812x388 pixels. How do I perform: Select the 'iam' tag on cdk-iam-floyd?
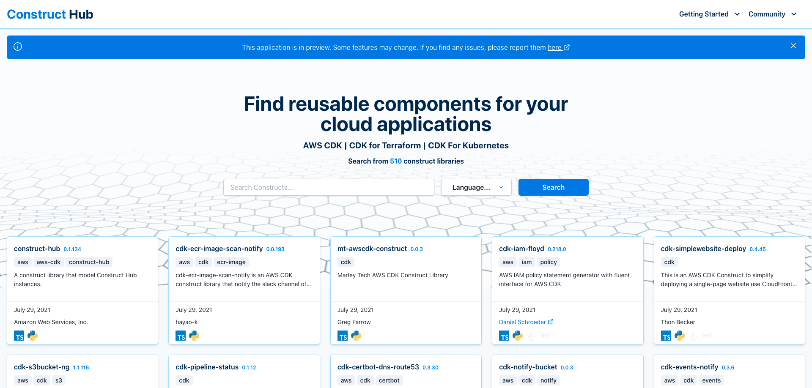(x=527, y=262)
